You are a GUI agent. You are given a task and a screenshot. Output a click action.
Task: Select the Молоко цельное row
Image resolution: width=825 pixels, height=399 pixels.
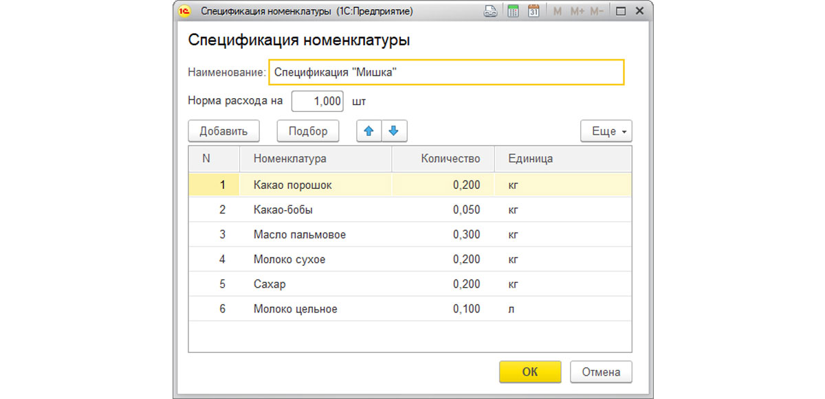(309, 308)
